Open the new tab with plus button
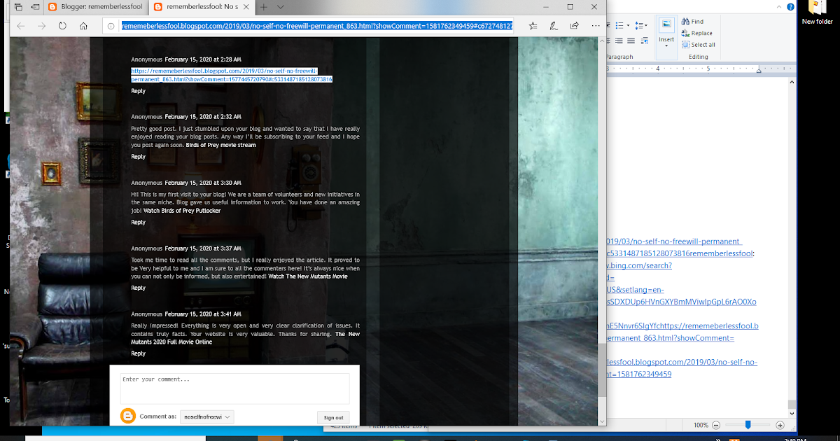 (263, 7)
